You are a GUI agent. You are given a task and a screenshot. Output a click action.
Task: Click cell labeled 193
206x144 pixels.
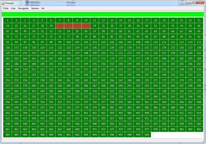(x=77, y=64)
